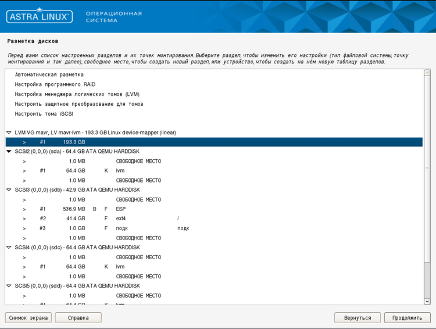Choose 'Настроить защитное преобразование для томов'
This screenshot has width=436, height=329.
point(79,104)
